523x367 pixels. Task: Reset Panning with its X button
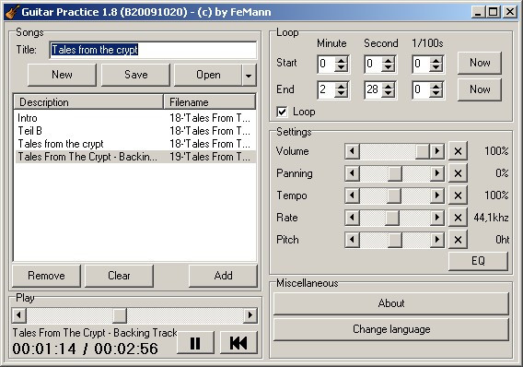pyautogui.click(x=458, y=173)
